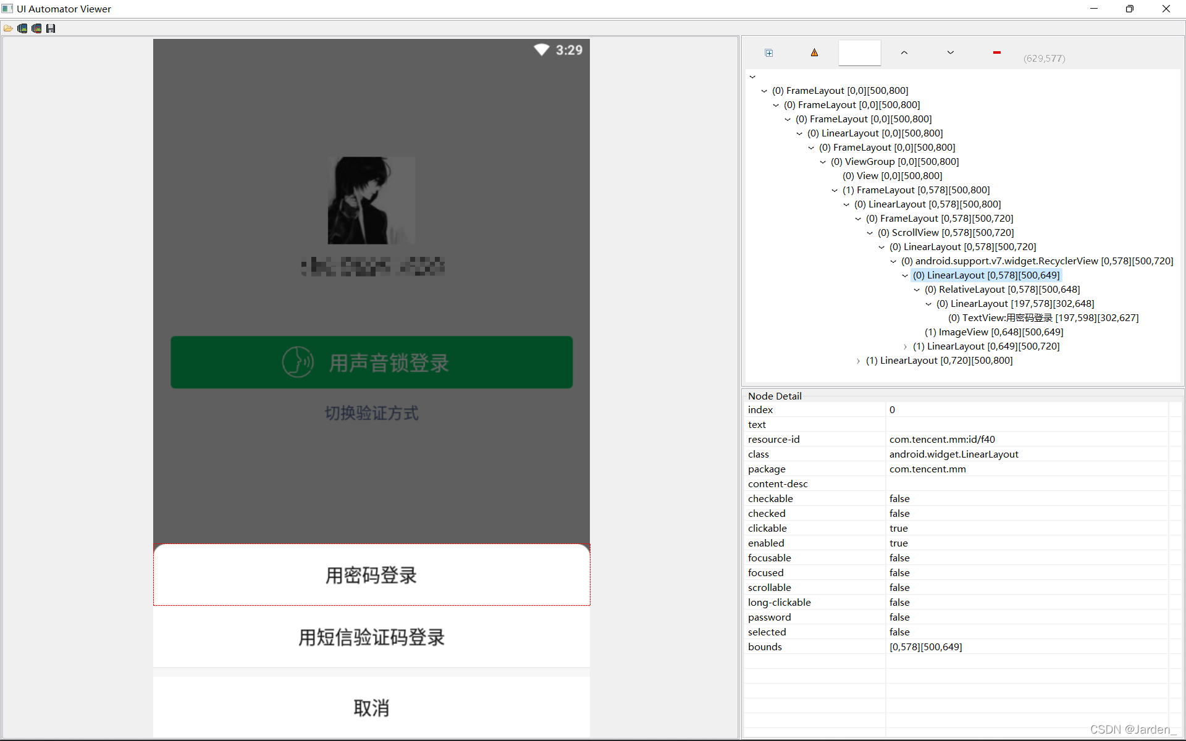1186x741 pixels.
Task: Click the next search result down arrow
Action: click(951, 53)
